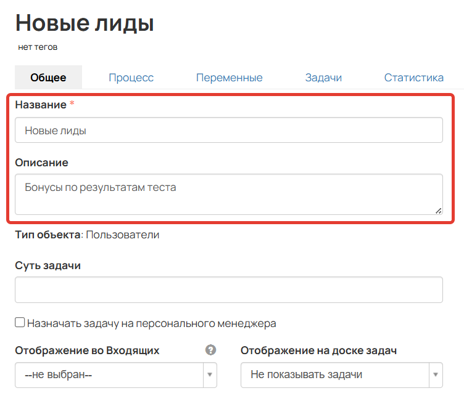This screenshot has width=464, height=396.
Task: Click the нет тегов tags link
Action: pyautogui.click(x=38, y=47)
